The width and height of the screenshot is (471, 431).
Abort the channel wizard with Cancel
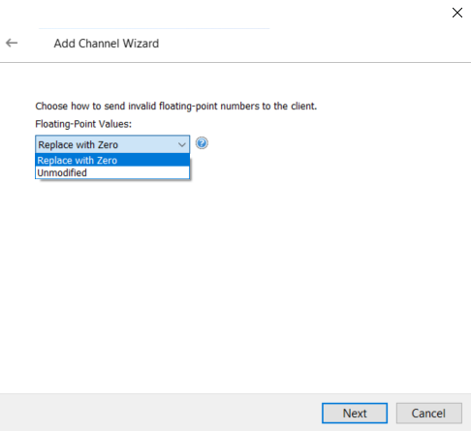[429, 413]
